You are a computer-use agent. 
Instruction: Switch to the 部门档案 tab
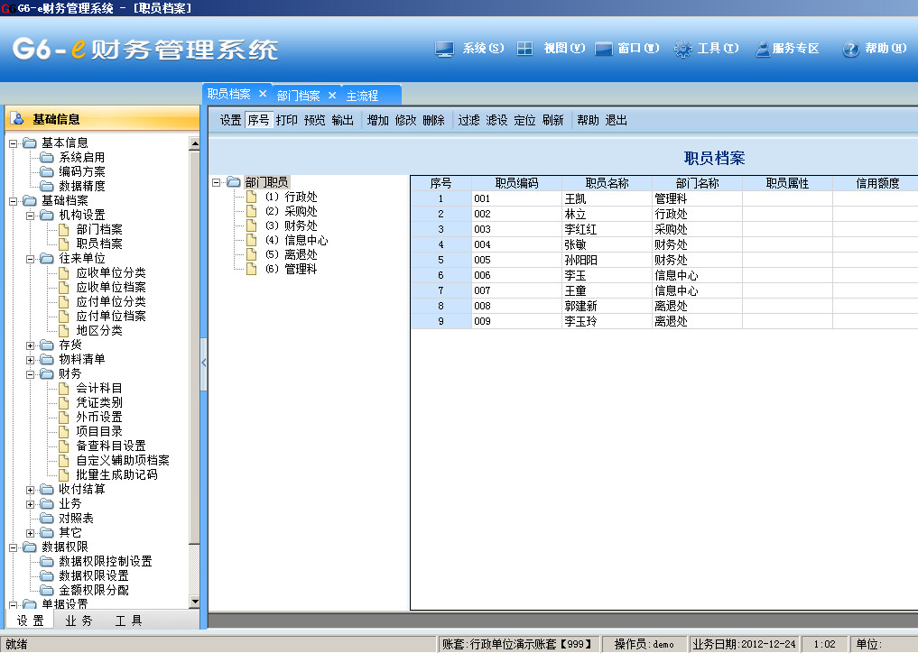pyautogui.click(x=298, y=96)
